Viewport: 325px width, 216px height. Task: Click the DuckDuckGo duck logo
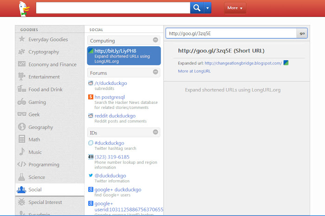(24, 9)
